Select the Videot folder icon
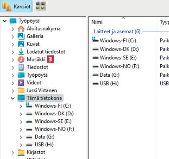This screenshot has width=169, height=159. (x=21, y=83)
